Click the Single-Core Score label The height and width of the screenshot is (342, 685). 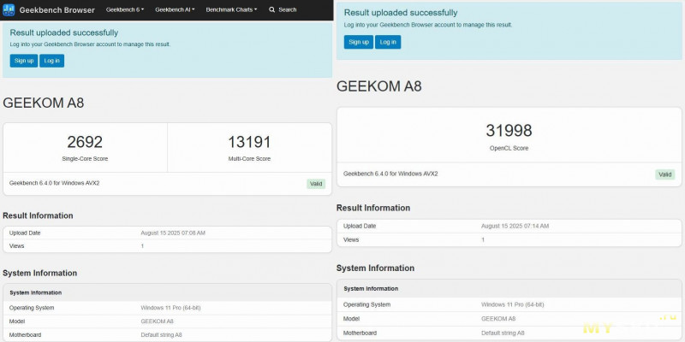click(85, 159)
